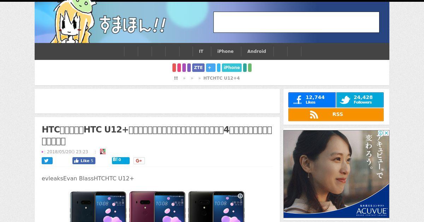Subscribe via the orange RSS button
This screenshot has height=222, width=424.
point(336,115)
